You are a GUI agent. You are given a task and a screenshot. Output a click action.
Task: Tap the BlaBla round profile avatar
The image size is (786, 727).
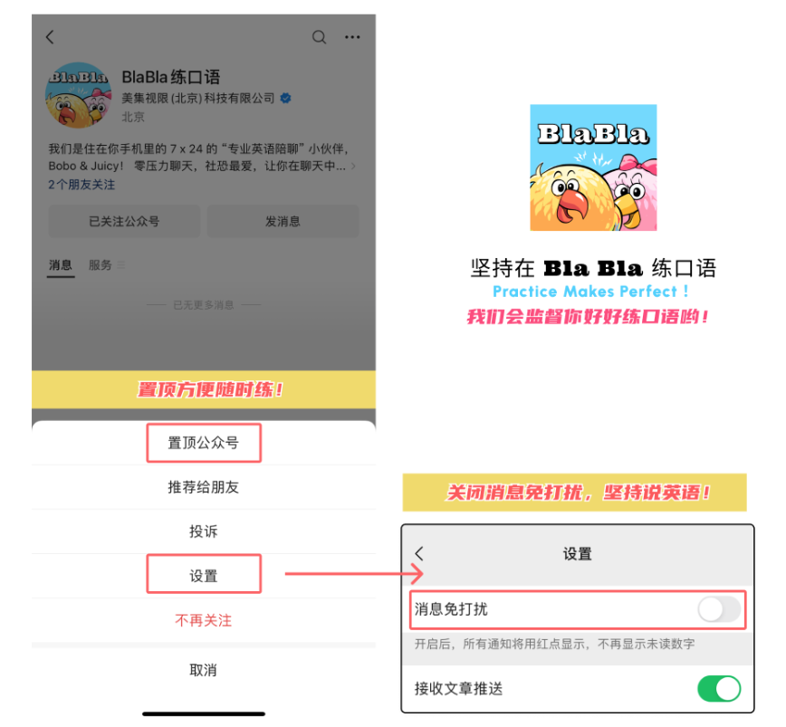point(78,95)
